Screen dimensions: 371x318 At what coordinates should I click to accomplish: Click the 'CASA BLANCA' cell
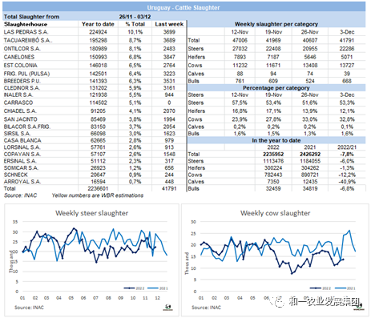click(22, 140)
